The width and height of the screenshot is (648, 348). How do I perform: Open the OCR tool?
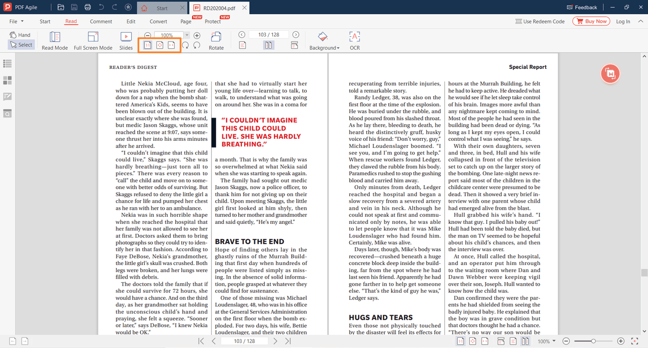[354, 41]
